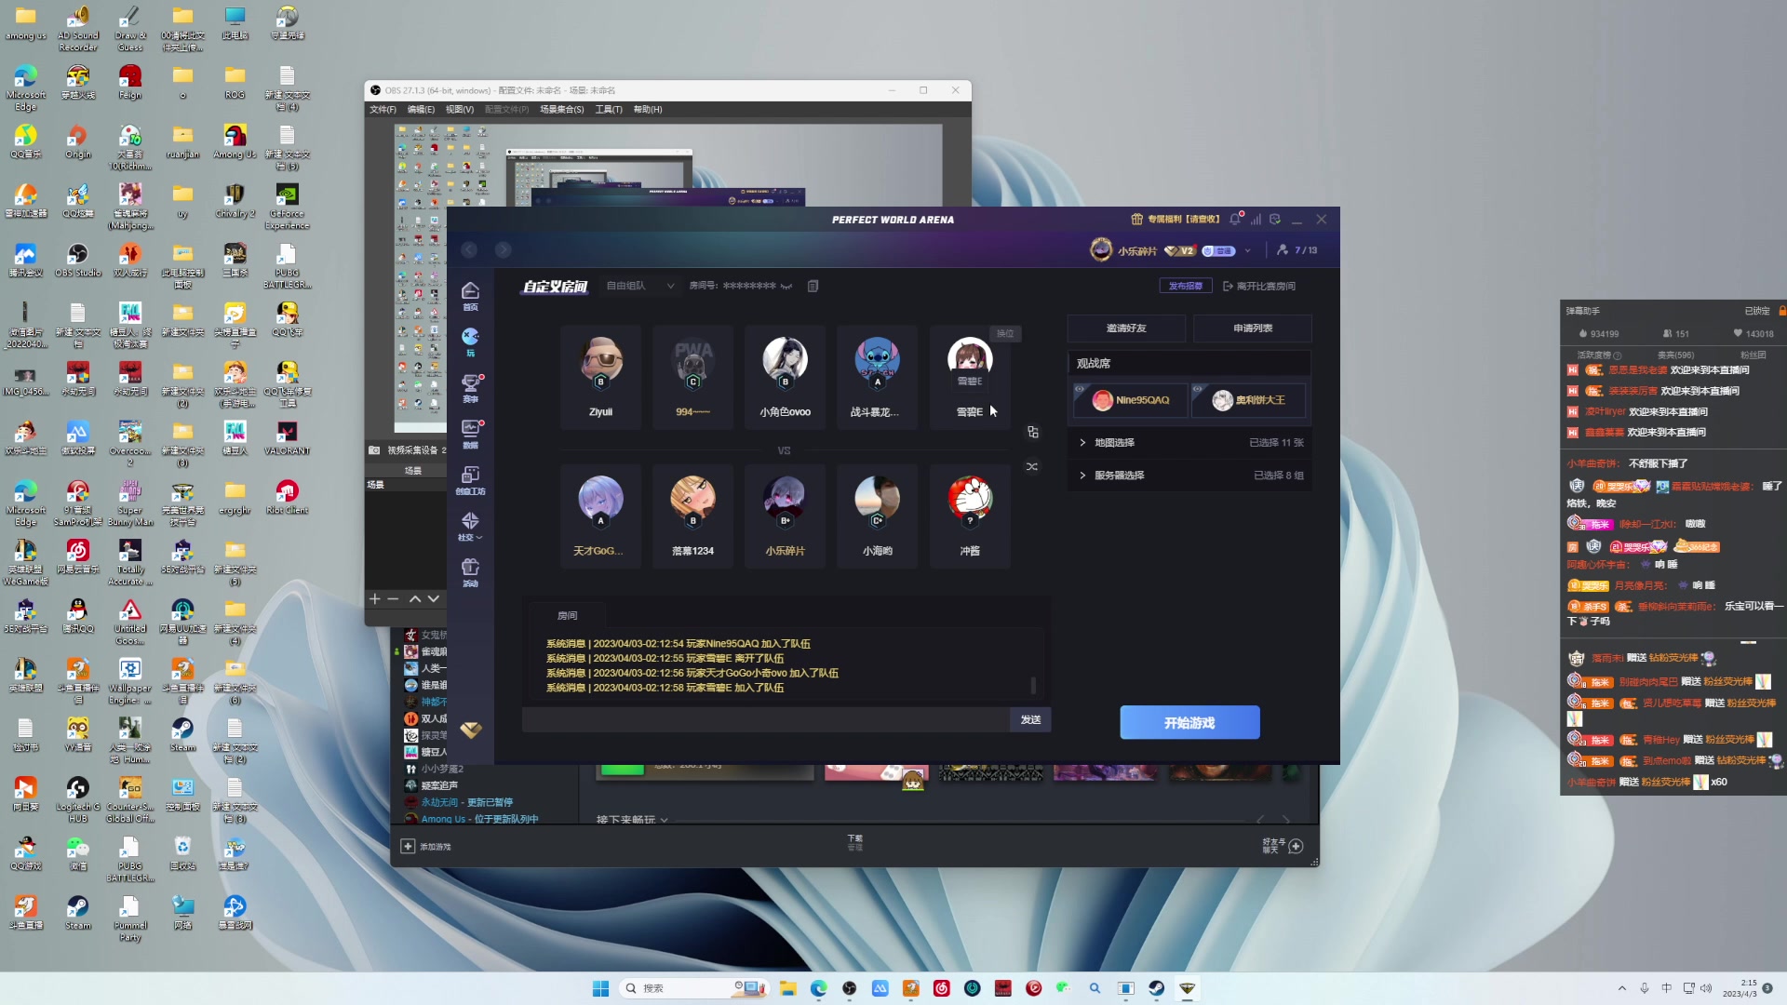Open the OBS Studio desktop shortcut
The width and height of the screenshot is (1787, 1005).
click(78, 259)
